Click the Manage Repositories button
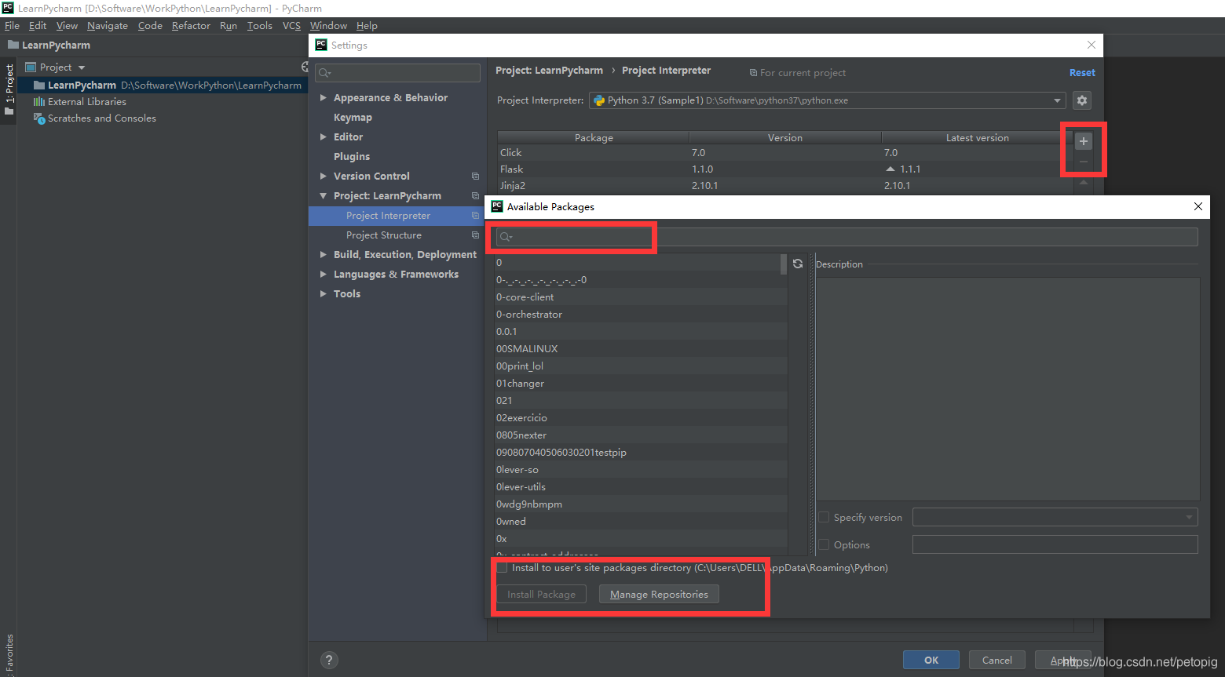Image resolution: width=1225 pixels, height=677 pixels. (x=659, y=595)
